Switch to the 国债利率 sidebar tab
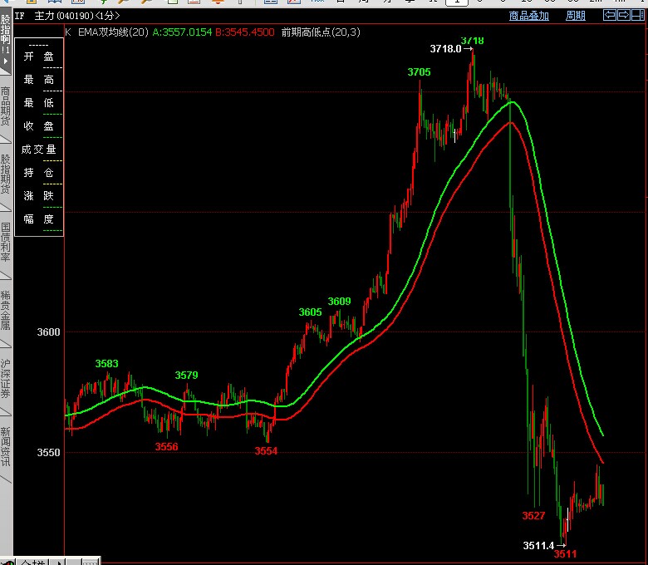Image resolution: width=648 pixels, height=565 pixels. pos(6,243)
